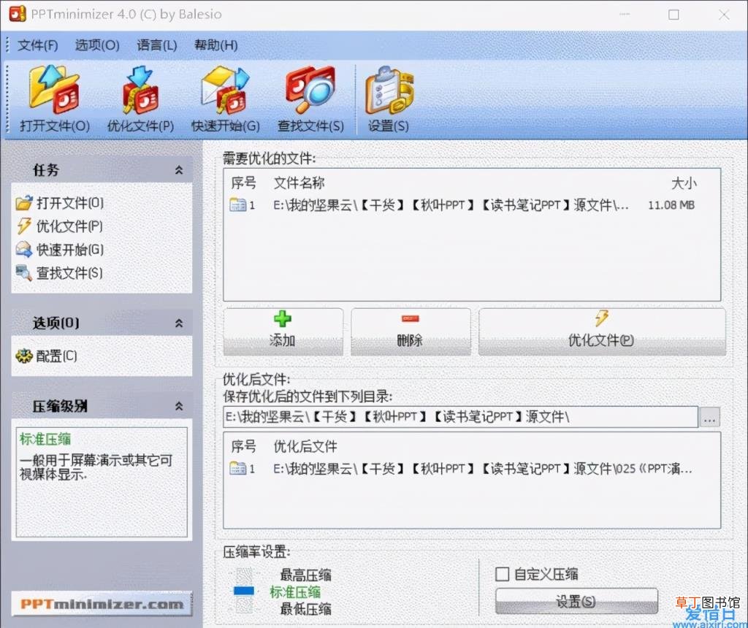This screenshot has height=628, width=748.
Task: Click the 快速开始(G) text in the task panel
Action: [70, 250]
